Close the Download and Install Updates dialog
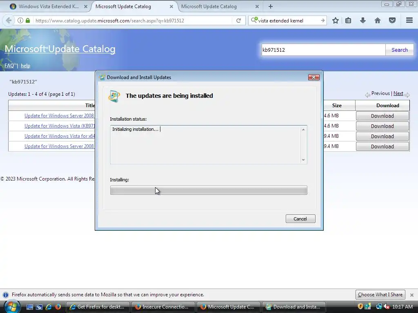418x313 pixels. coord(314,77)
